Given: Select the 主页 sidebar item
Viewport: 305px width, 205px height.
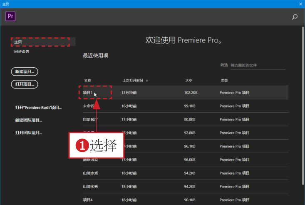Looking at the screenshot, I should click(x=43, y=42).
